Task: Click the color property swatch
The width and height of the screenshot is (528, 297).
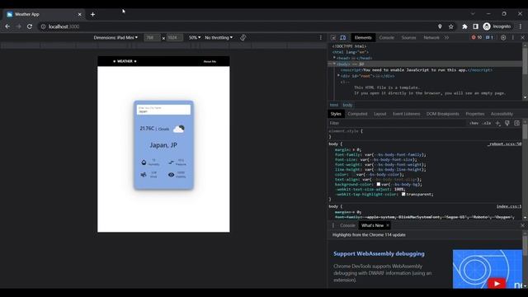Action: tap(354, 174)
